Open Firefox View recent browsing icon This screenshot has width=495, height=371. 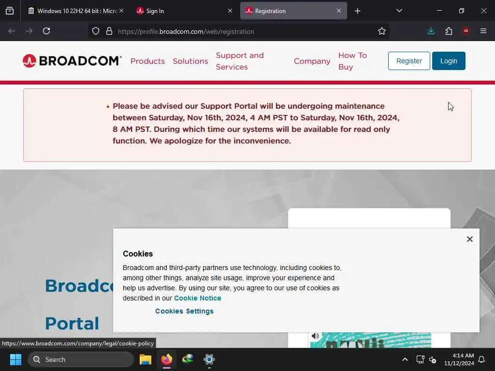(10, 11)
